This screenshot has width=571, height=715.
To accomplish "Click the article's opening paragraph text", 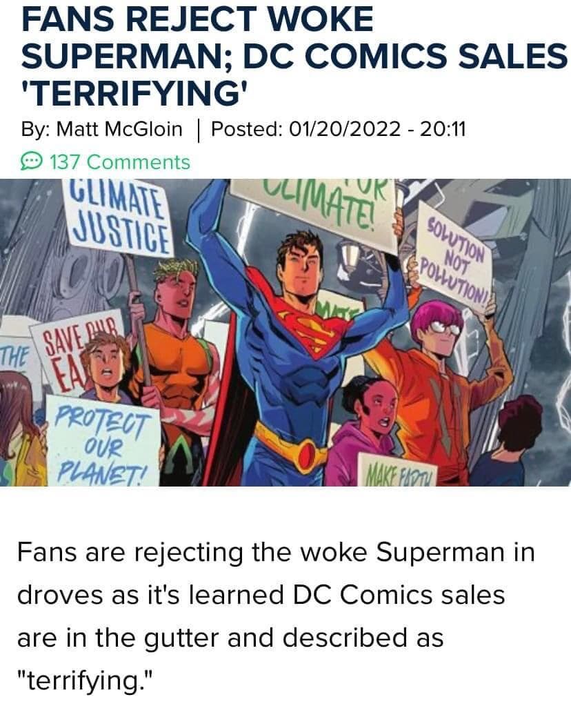I will [276, 616].
